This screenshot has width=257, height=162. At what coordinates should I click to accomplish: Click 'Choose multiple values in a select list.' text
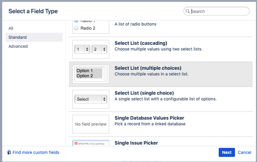[151, 74]
